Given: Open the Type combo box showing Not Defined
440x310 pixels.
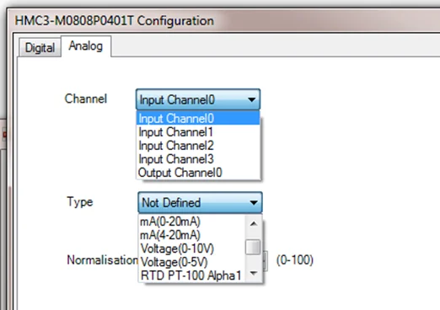Looking at the screenshot, I should (200, 202).
